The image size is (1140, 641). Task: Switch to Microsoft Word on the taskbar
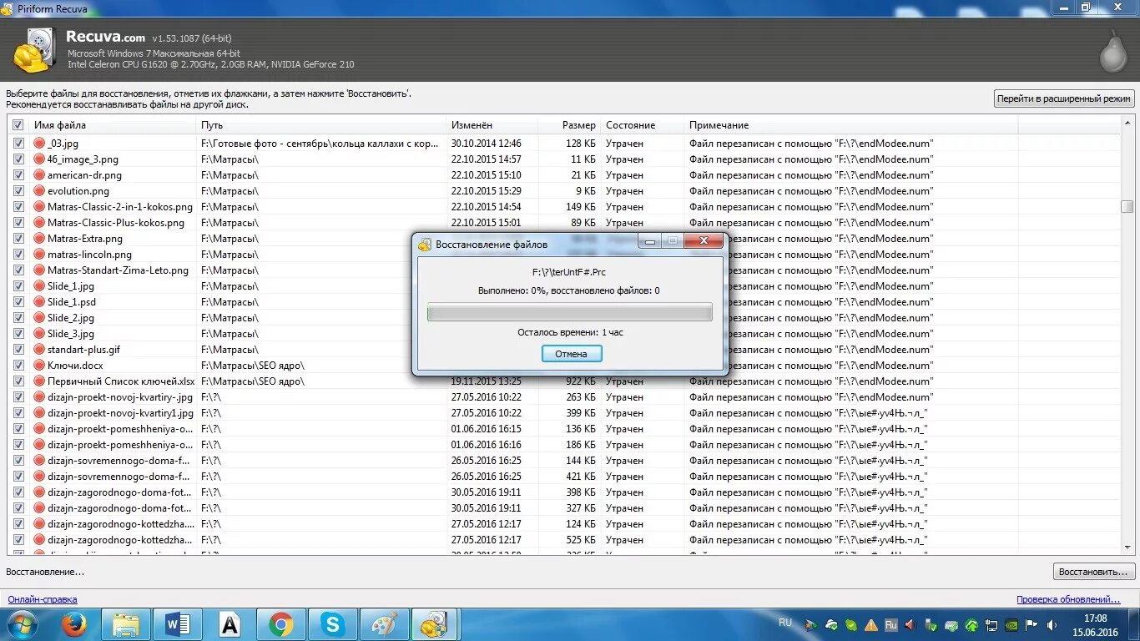tap(178, 624)
